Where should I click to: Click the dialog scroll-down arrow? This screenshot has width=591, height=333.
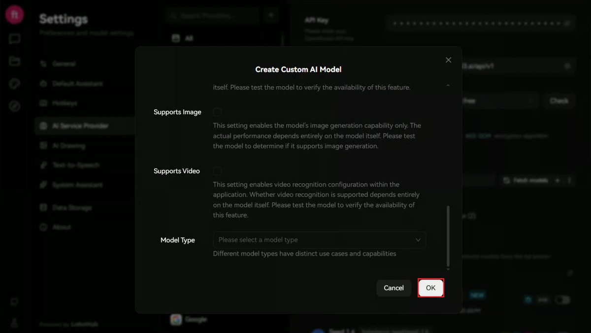click(x=448, y=269)
